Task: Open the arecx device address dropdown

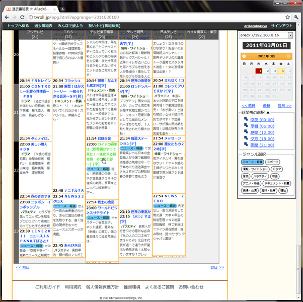Action: click(290, 35)
